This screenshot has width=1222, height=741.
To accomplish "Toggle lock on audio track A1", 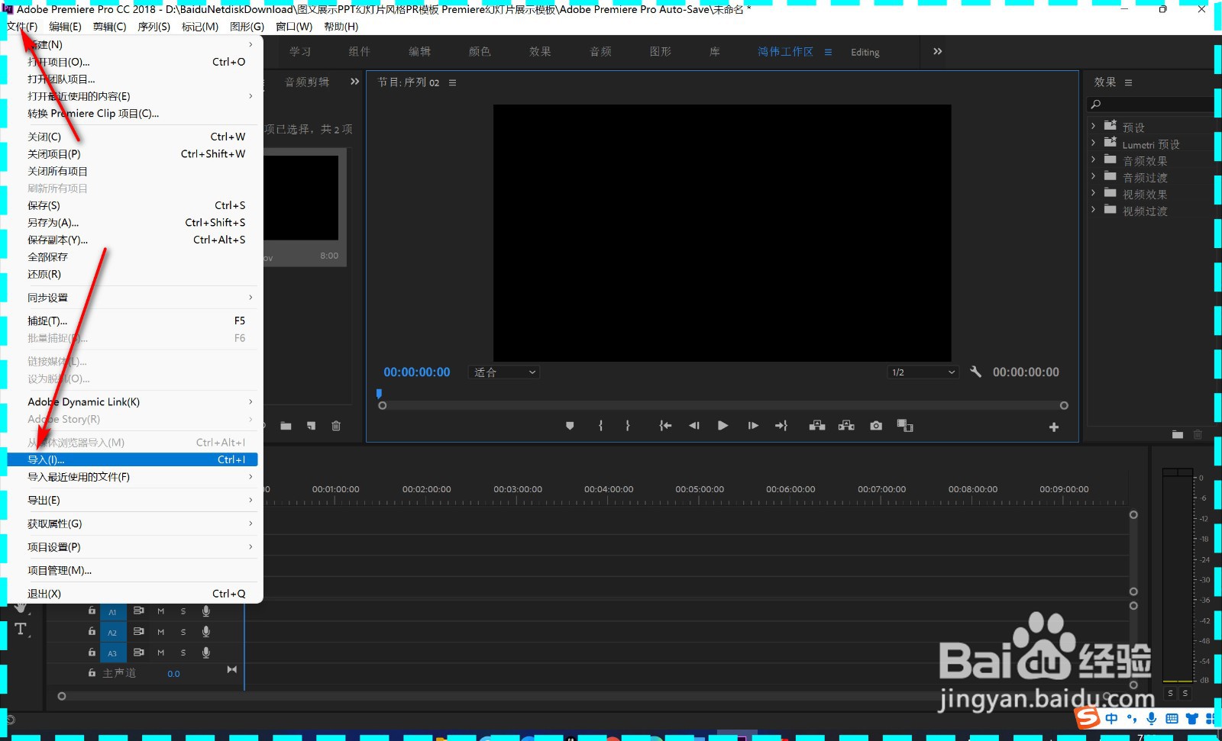I will 92,611.
